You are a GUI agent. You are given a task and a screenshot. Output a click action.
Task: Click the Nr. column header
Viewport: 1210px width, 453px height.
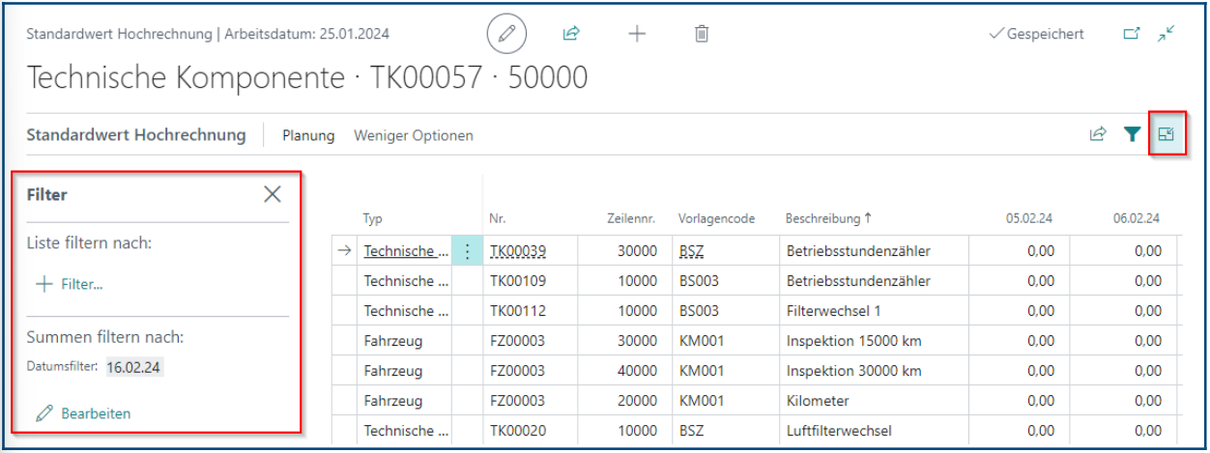click(497, 218)
